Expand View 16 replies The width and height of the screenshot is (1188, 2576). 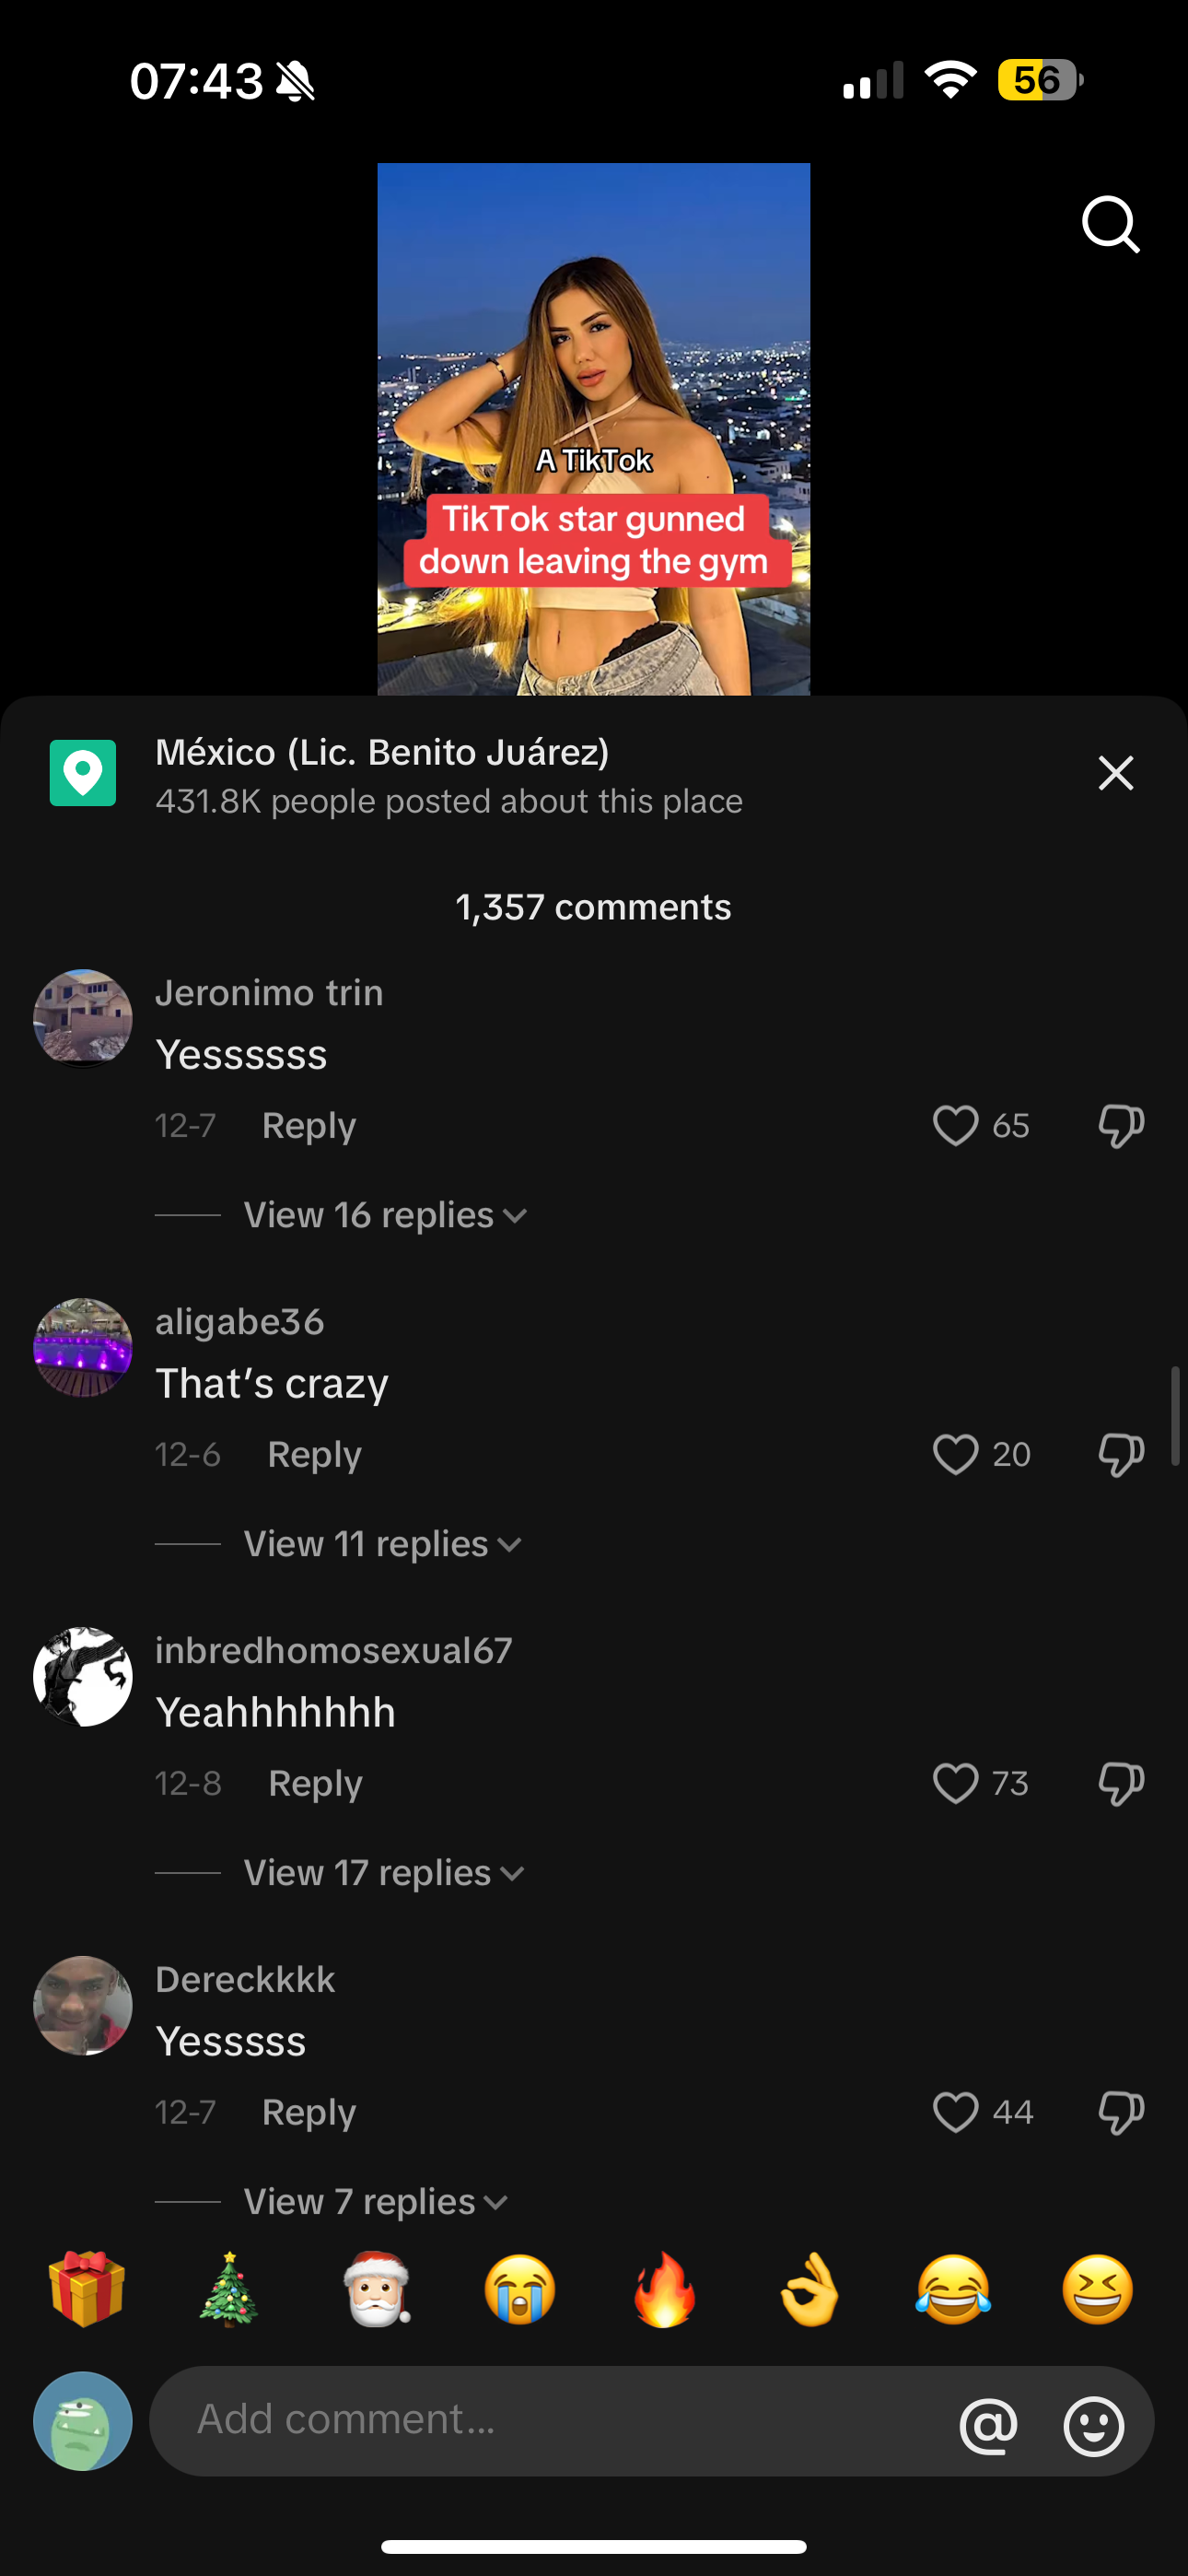point(385,1215)
